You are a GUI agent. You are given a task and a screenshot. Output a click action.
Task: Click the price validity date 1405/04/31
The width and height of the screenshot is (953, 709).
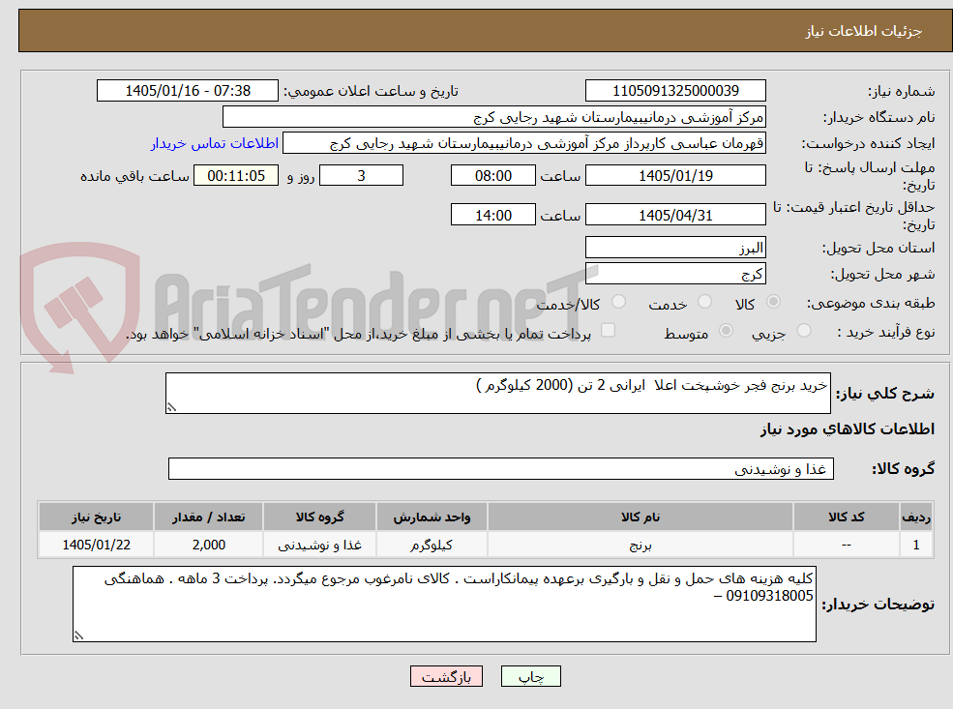pyautogui.click(x=675, y=215)
